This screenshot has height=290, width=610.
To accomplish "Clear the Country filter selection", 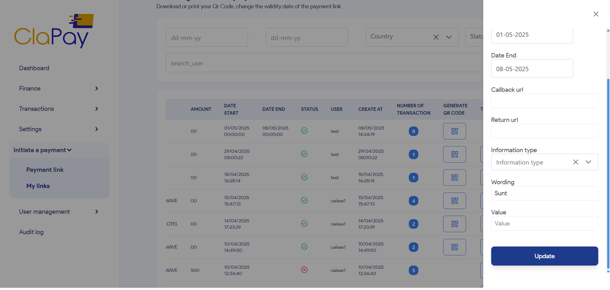I will (436, 37).
